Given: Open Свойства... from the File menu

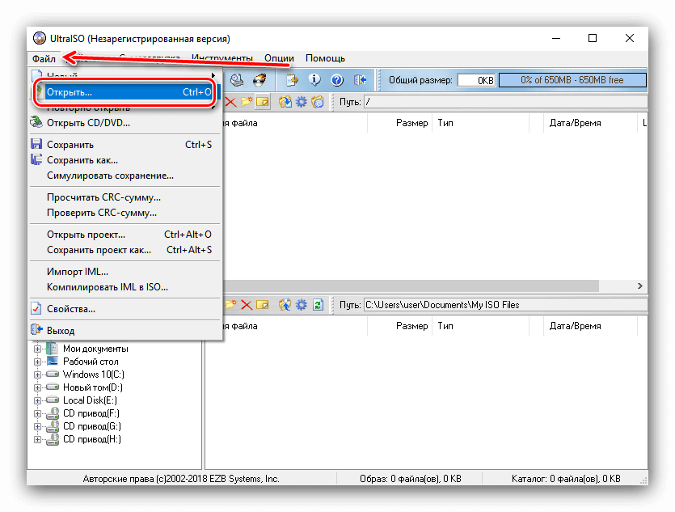Looking at the screenshot, I should [x=124, y=309].
